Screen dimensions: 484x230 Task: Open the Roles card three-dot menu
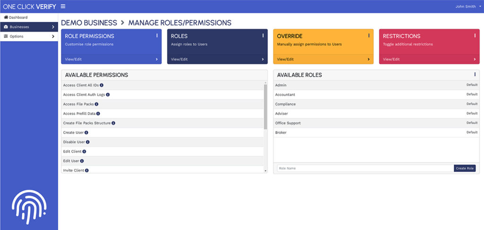(263, 35)
